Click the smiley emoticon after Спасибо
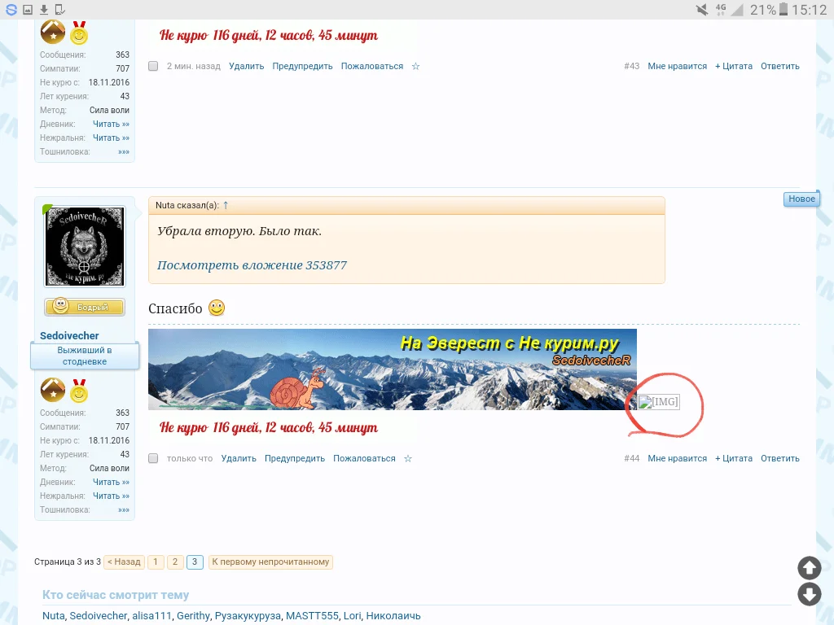Image resolution: width=834 pixels, height=625 pixels. pyautogui.click(x=217, y=308)
